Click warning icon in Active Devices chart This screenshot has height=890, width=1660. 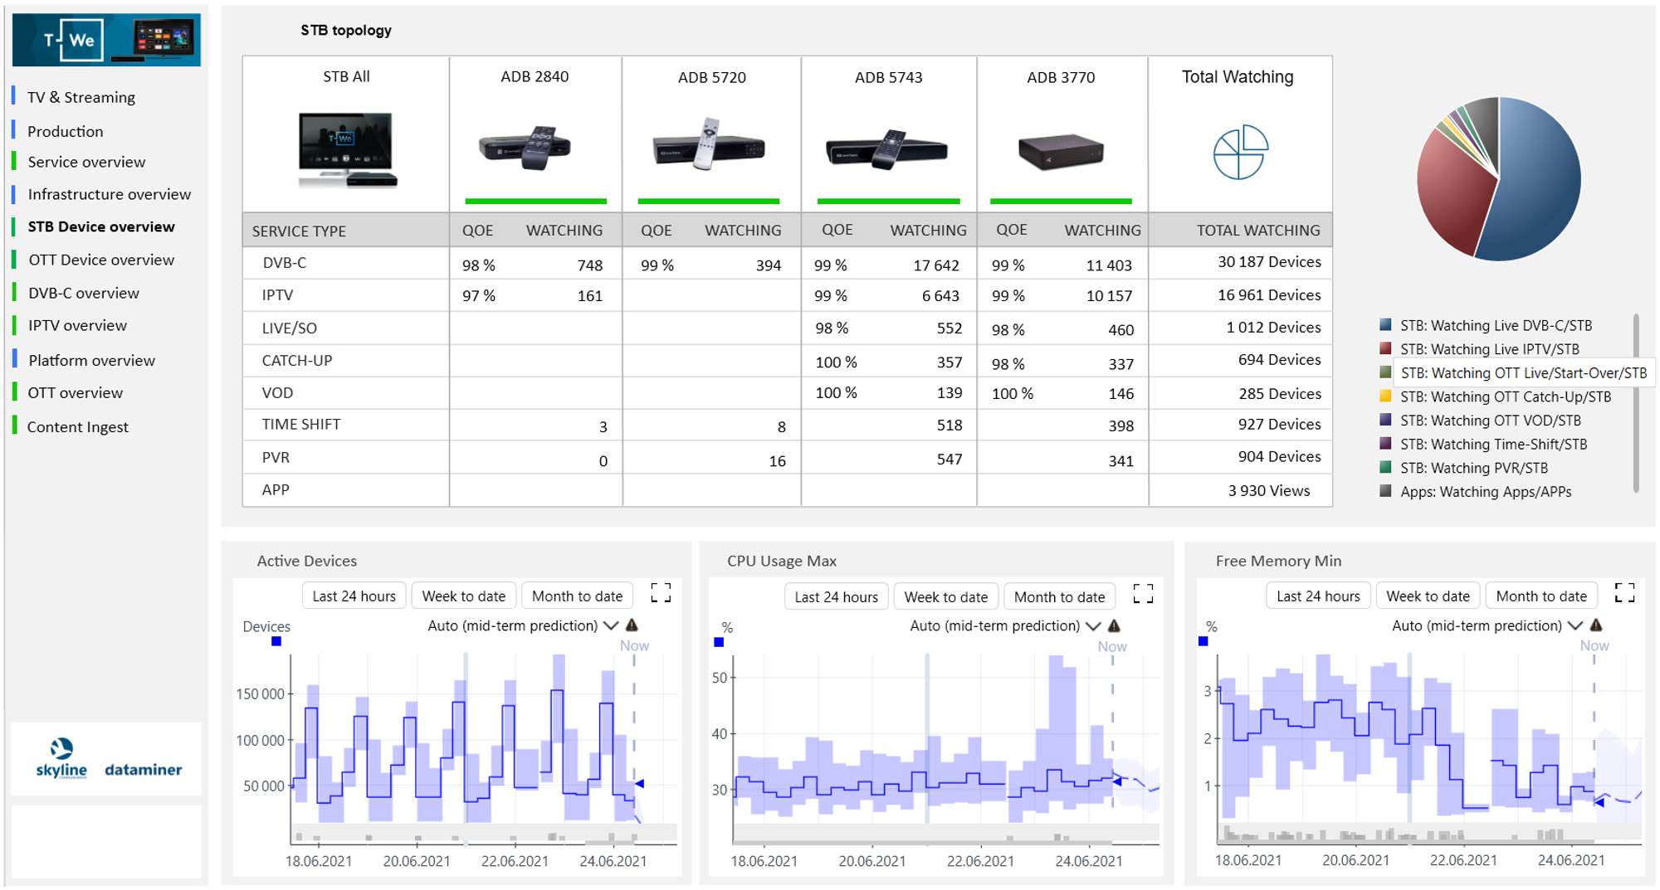point(632,625)
